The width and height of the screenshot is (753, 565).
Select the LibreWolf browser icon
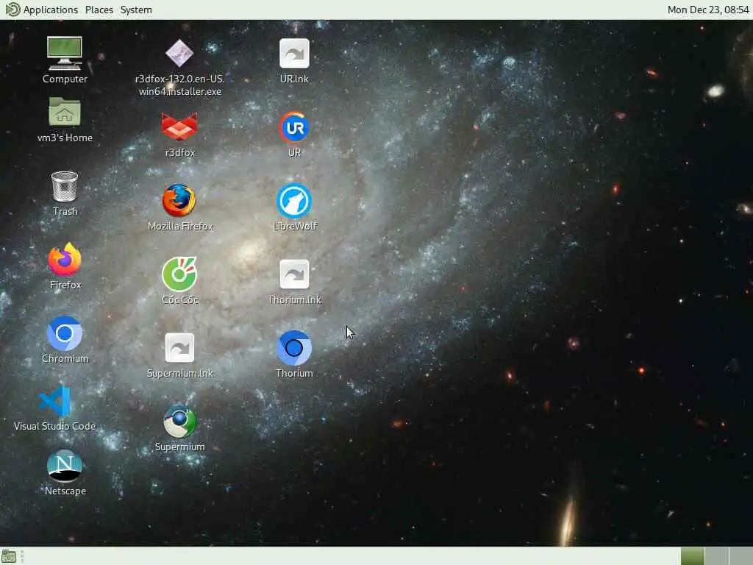pyautogui.click(x=294, y=201)
